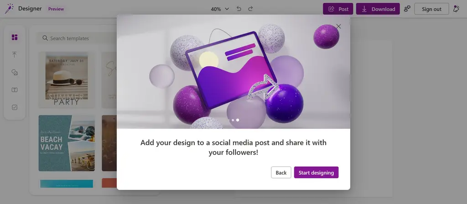Click the Preview label next to Designer
Screen dimensions: 467x204
[56, 9]
